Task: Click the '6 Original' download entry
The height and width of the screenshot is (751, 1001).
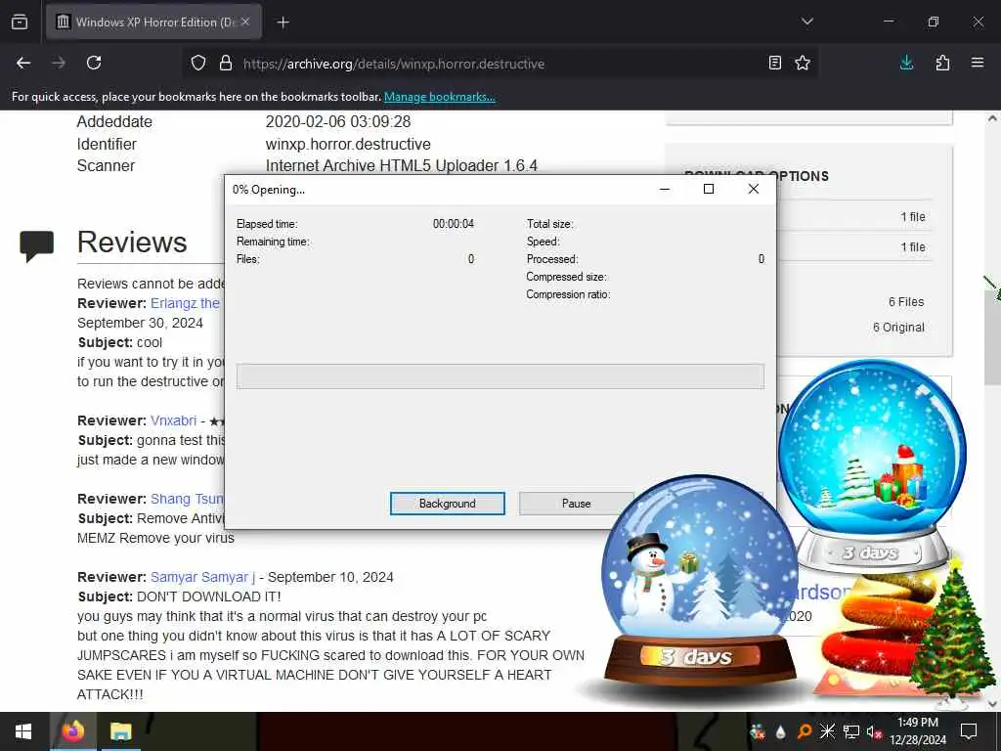Action: tap(898, 328)
